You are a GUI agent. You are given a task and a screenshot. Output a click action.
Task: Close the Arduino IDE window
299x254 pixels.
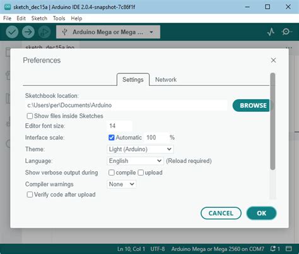(288, 7)
